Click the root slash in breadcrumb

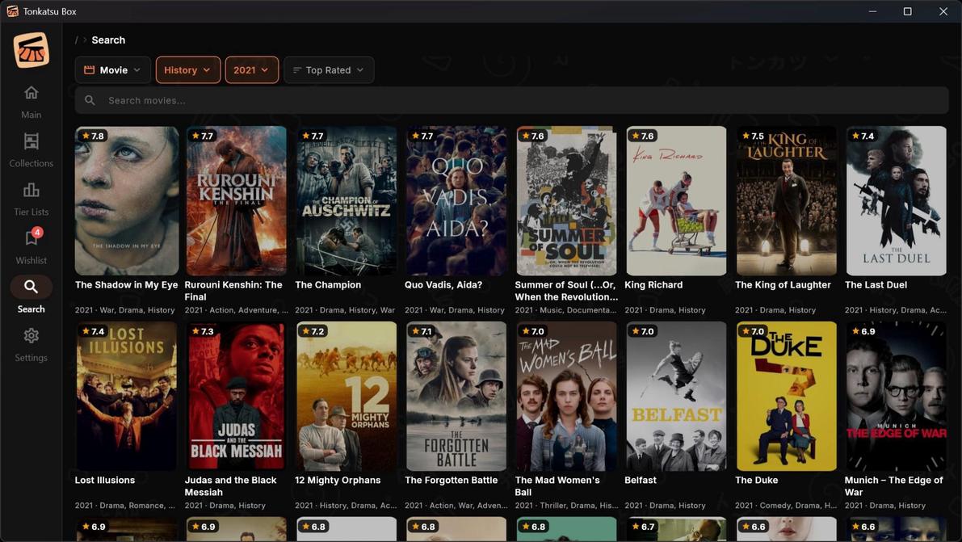pos(77,40)
